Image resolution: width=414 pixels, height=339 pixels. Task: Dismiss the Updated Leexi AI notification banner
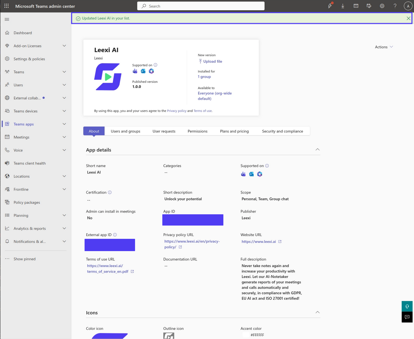(x=409, y=18)
